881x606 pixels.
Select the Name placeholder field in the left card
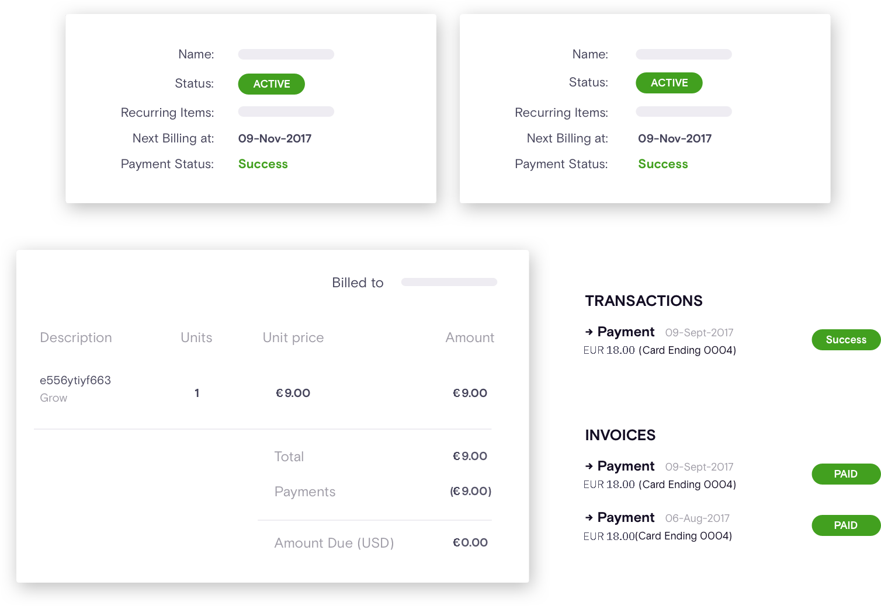coord(286,54)
